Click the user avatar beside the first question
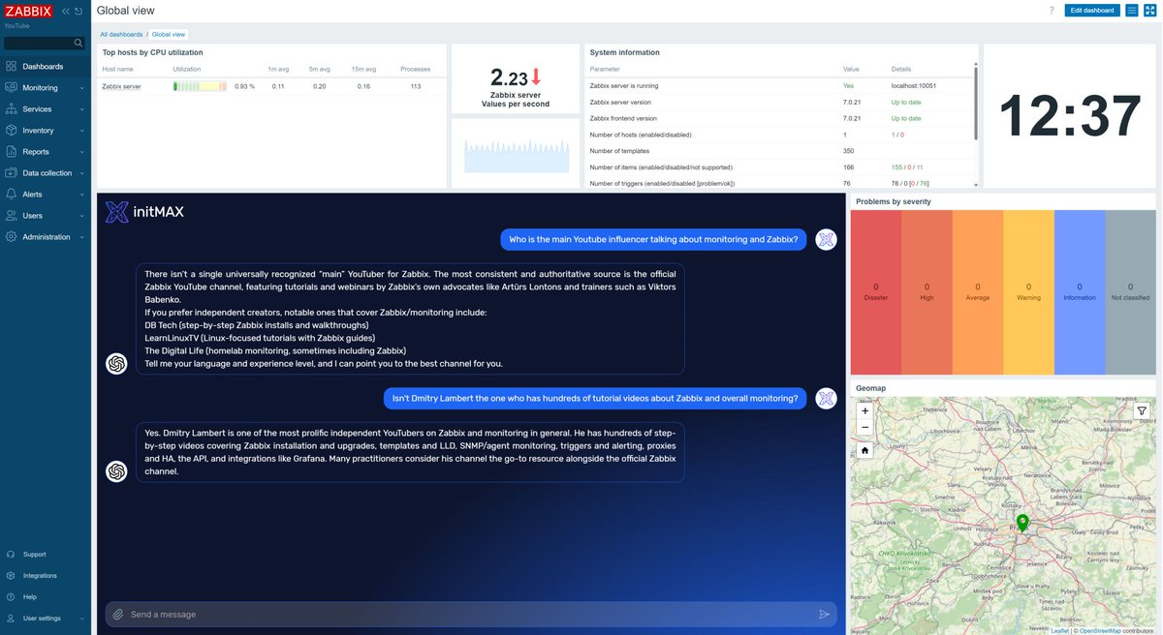Screen dimensions: 1163x635 pyautogui.click(x=826, y=240)
